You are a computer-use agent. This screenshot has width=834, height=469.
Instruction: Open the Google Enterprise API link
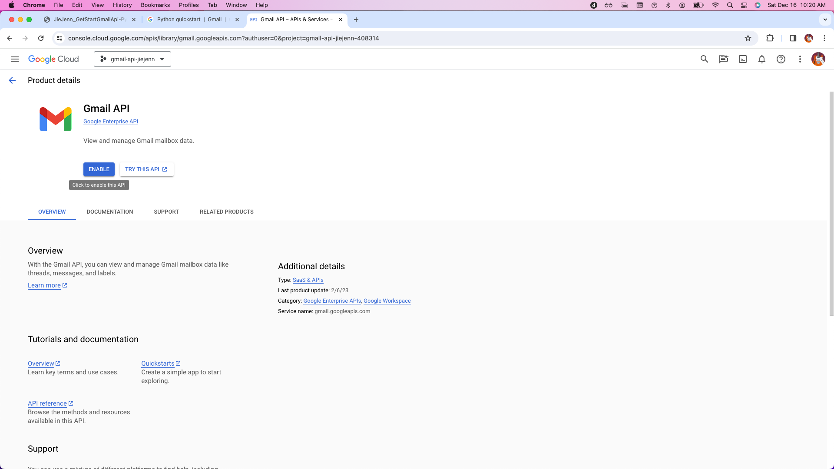coord(111,122)
